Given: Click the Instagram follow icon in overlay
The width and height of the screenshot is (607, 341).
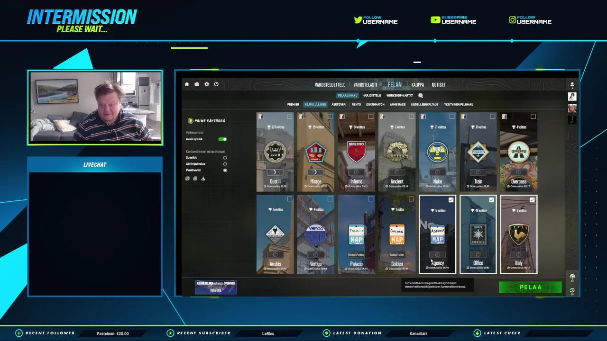Looking at the screenshot, I should (x=512, y=19).
